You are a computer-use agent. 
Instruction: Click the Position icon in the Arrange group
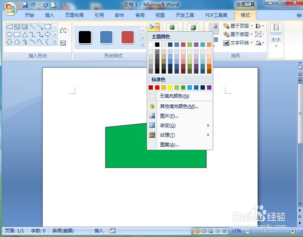[x=214, y=28]
